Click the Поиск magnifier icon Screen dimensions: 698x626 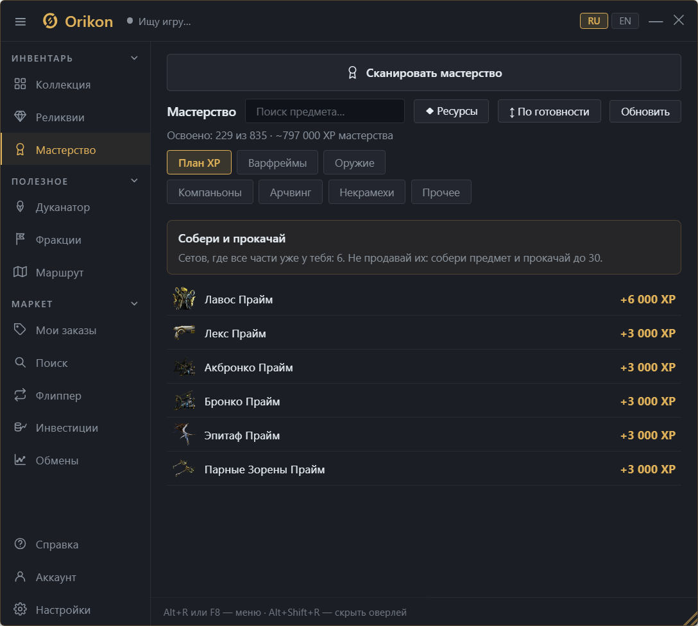pyautogui.click(x=20, y=362)
